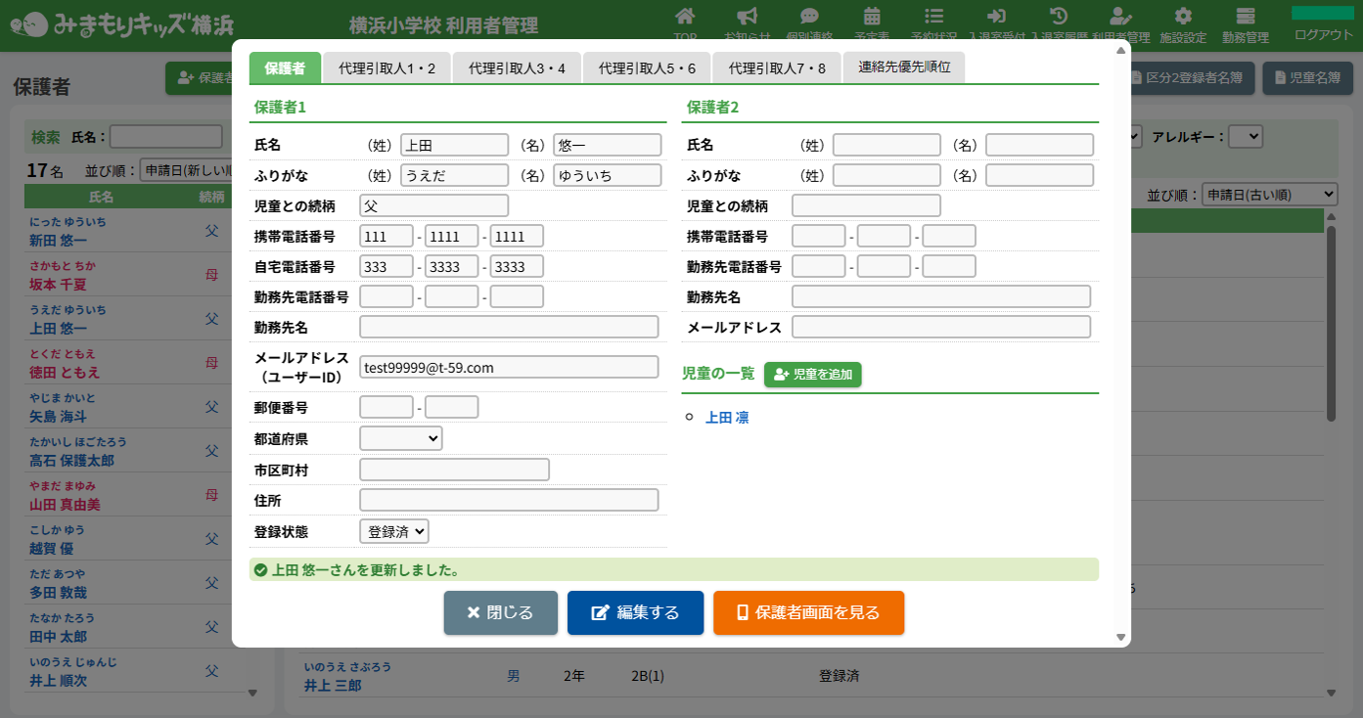This screenshot has height=718, width=1363.
Task: Expand the 都道府県 dropdown
Action: click(x=400, y=439)
